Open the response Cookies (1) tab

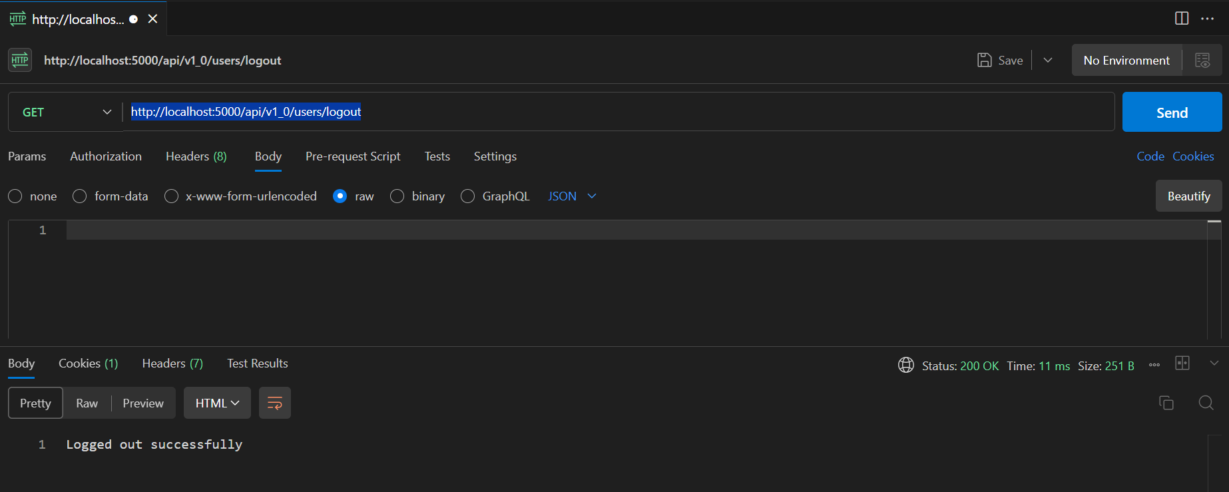tap(88, 364)
